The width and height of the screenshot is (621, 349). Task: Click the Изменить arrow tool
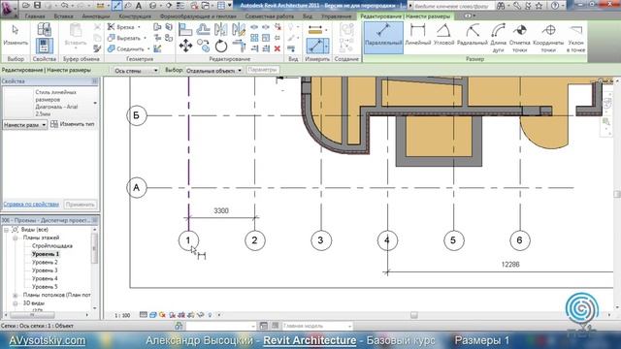16,35
